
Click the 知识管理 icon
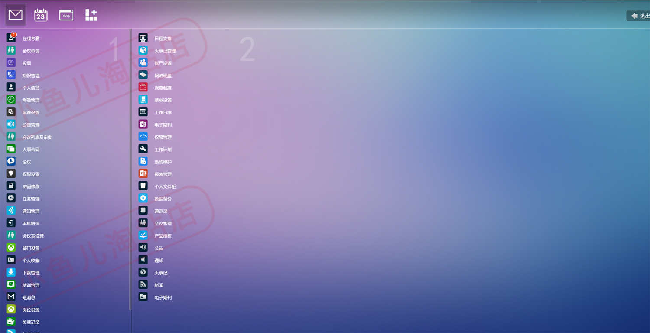11,75
